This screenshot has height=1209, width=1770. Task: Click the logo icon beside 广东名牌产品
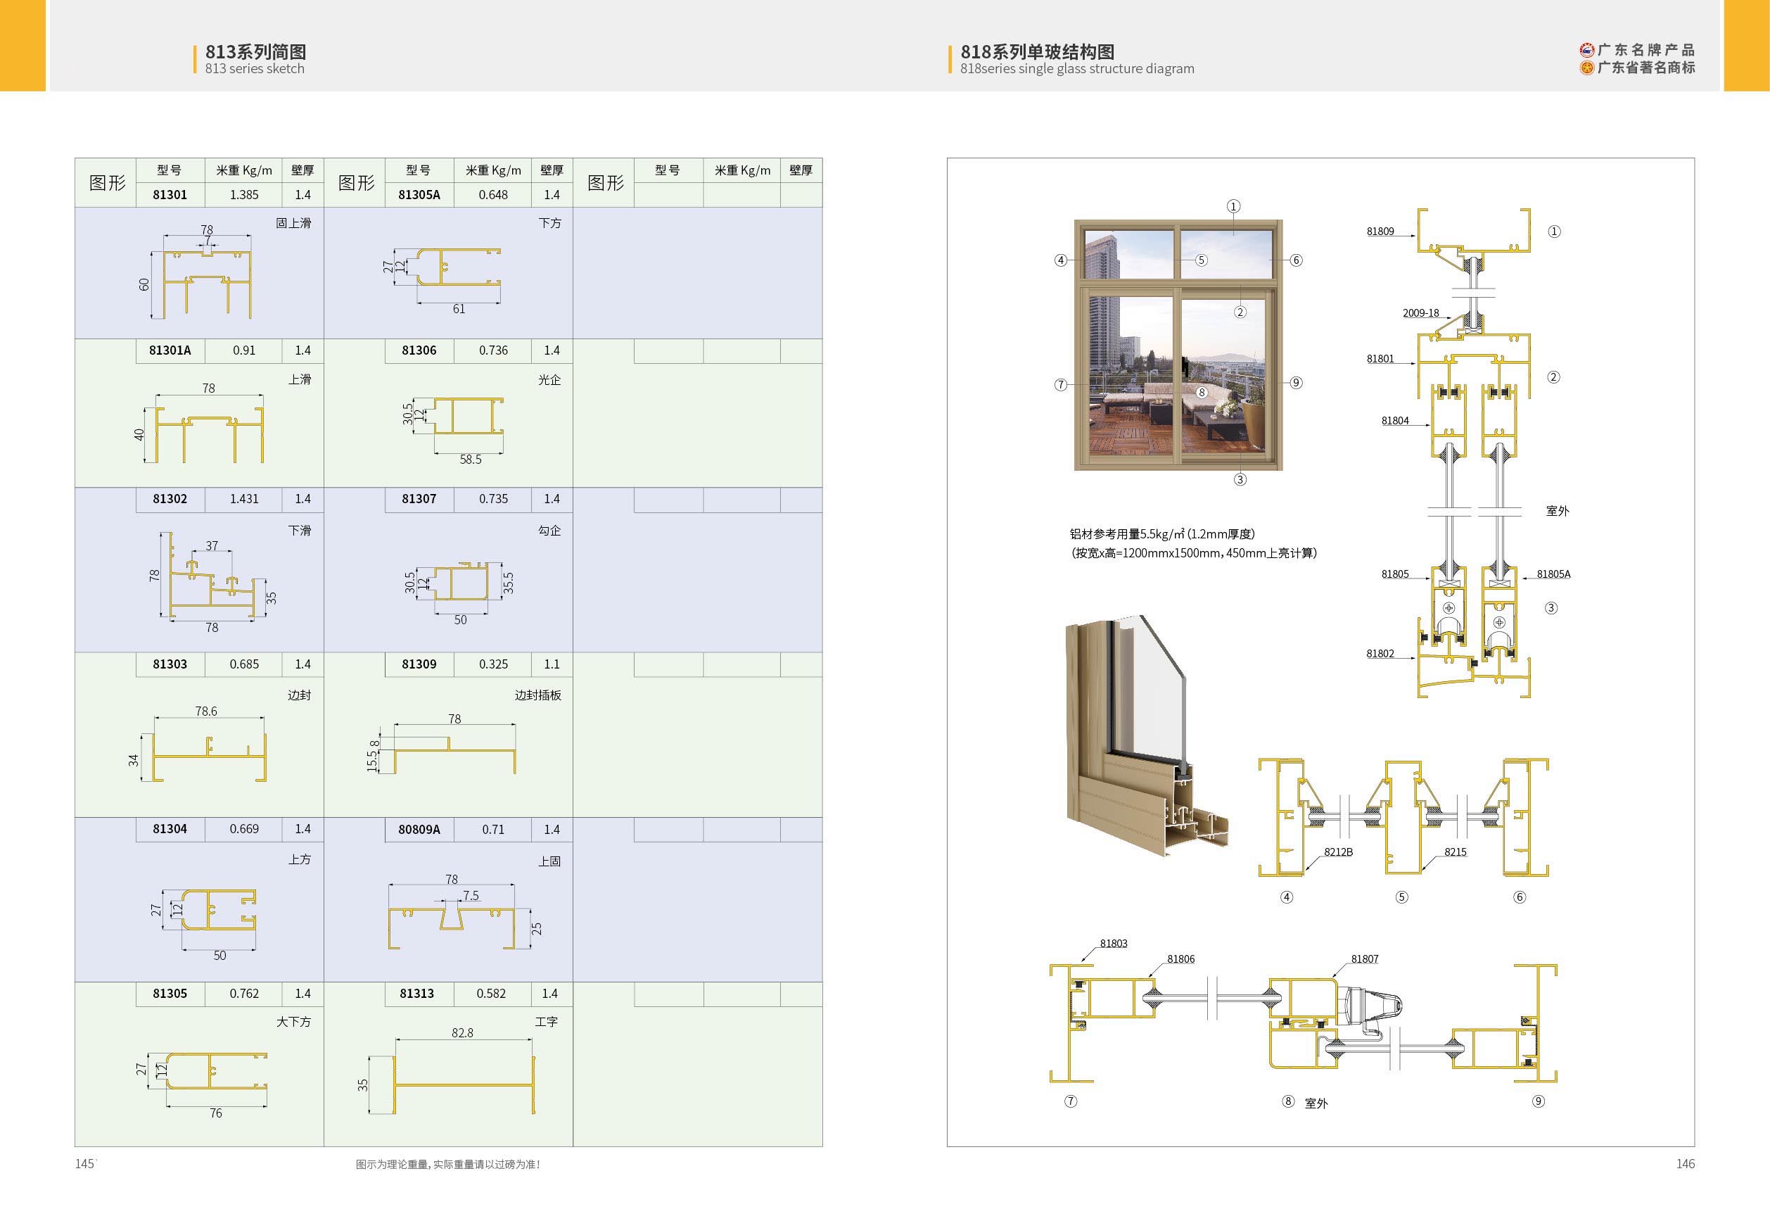[x=1586, y=50]
